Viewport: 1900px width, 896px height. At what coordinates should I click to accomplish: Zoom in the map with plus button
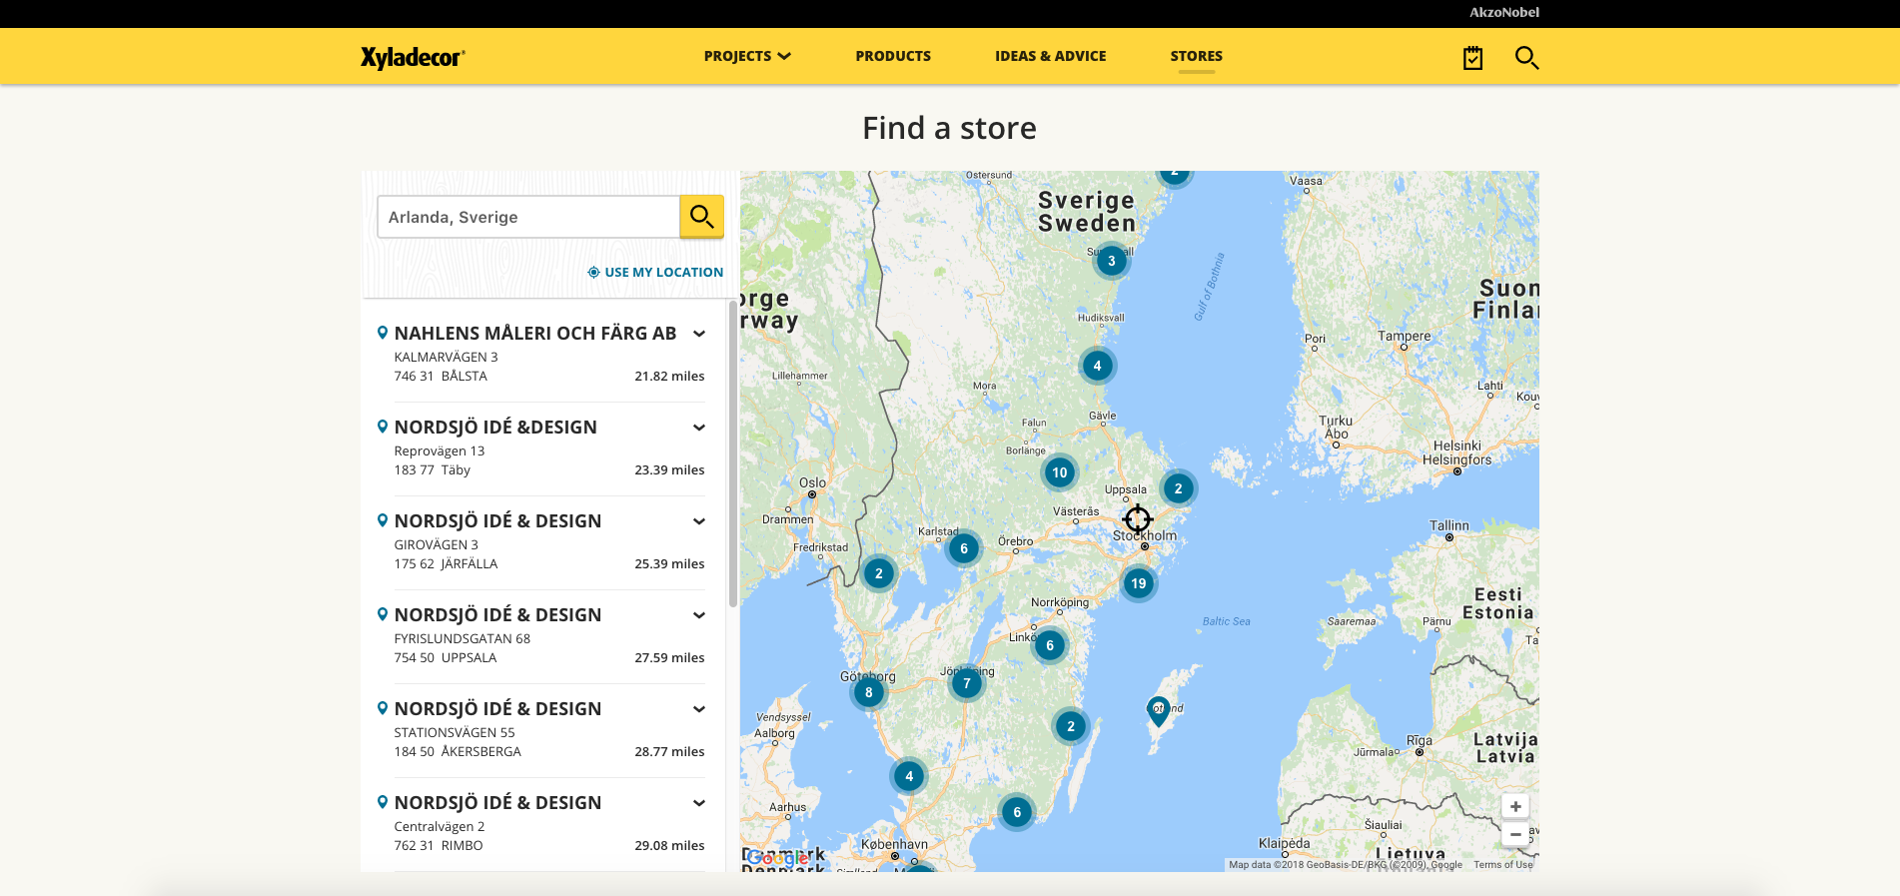pyautogui.click(x=1514, y=806)
